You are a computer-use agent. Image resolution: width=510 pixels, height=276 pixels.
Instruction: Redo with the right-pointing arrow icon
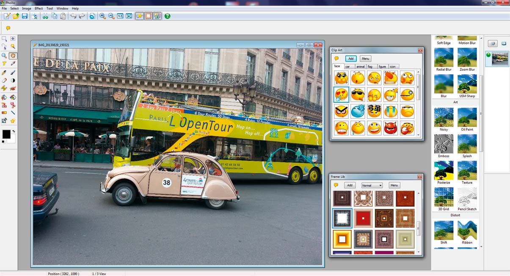(82, 16)
